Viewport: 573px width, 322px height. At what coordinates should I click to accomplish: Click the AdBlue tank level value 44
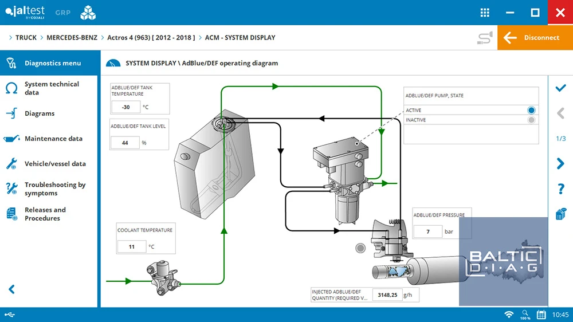125,143
